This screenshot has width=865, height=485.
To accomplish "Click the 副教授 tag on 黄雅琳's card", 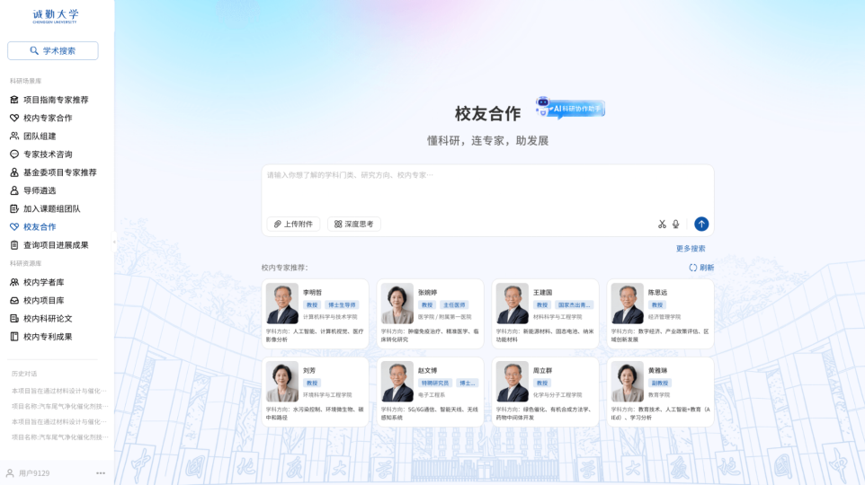I will coord(660,383).
